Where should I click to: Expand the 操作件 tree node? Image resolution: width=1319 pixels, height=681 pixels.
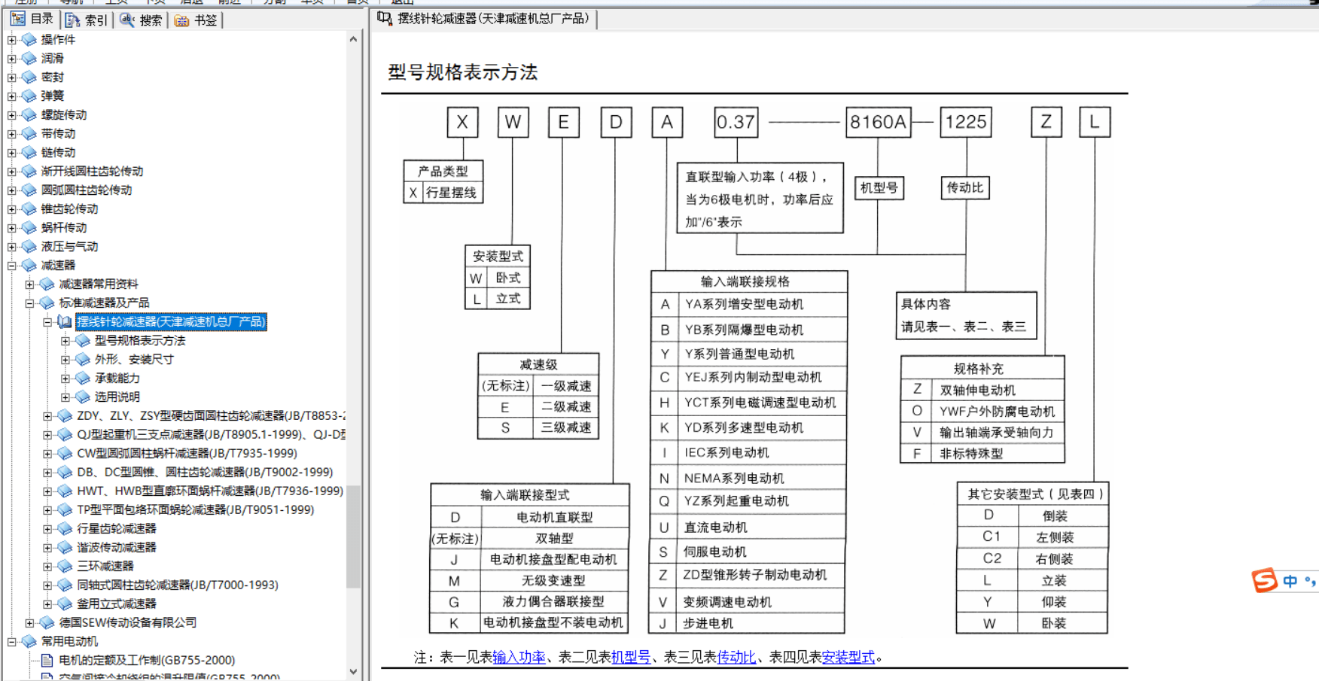click(x=11, y=39)
